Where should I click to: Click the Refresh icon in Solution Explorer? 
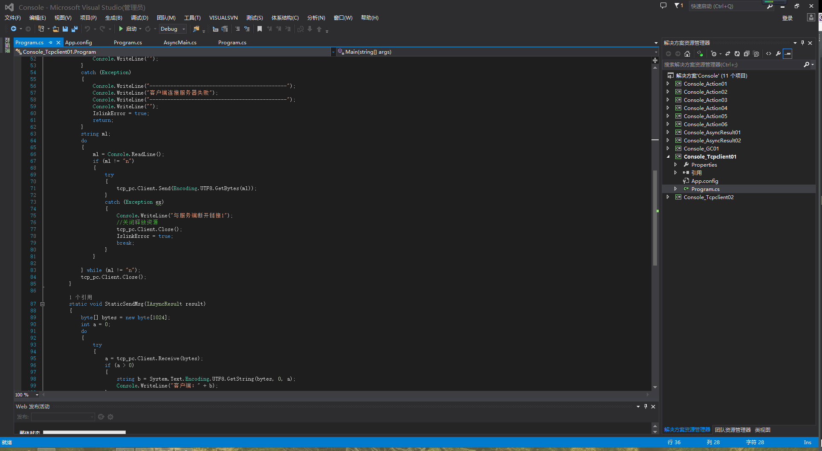pyautogui.click(x=737, y=54)
